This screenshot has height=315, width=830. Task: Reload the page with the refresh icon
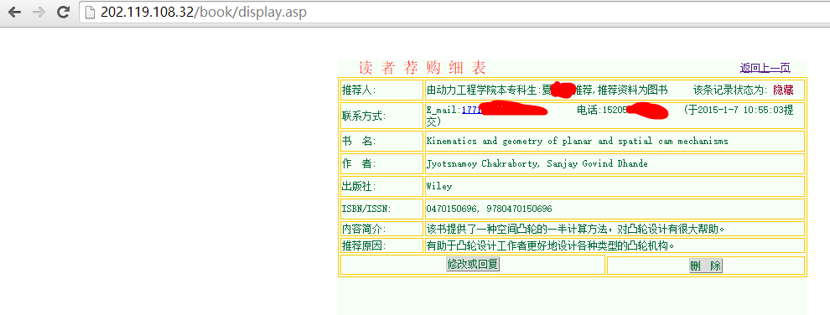point(63,13)
